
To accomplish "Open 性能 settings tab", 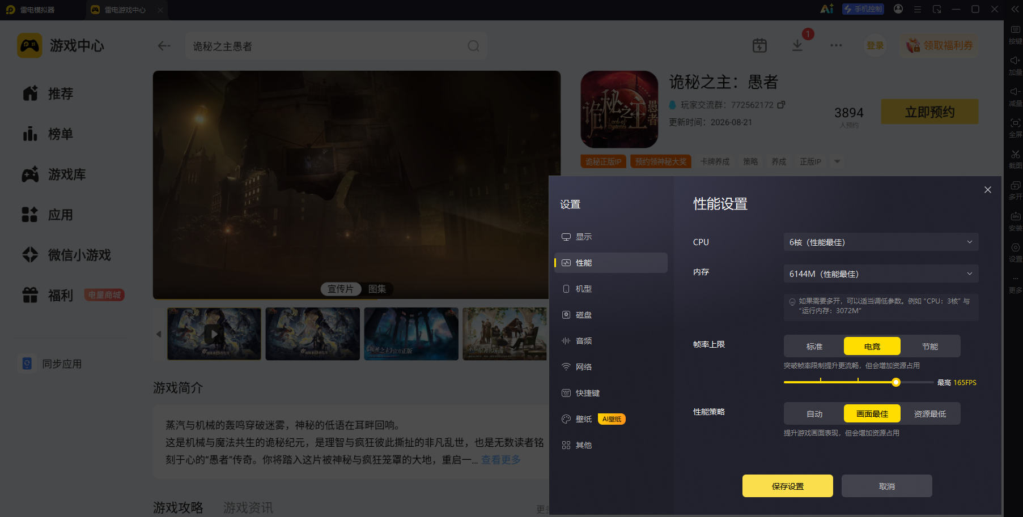I will point(611,263).
